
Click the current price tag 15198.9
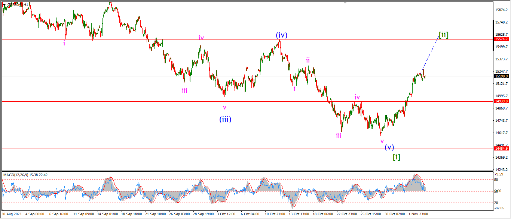pyautogui.click(x=501, y=76)
